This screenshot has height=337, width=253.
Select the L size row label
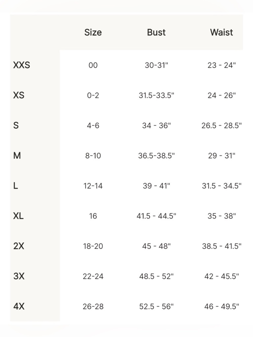point(15,186)
